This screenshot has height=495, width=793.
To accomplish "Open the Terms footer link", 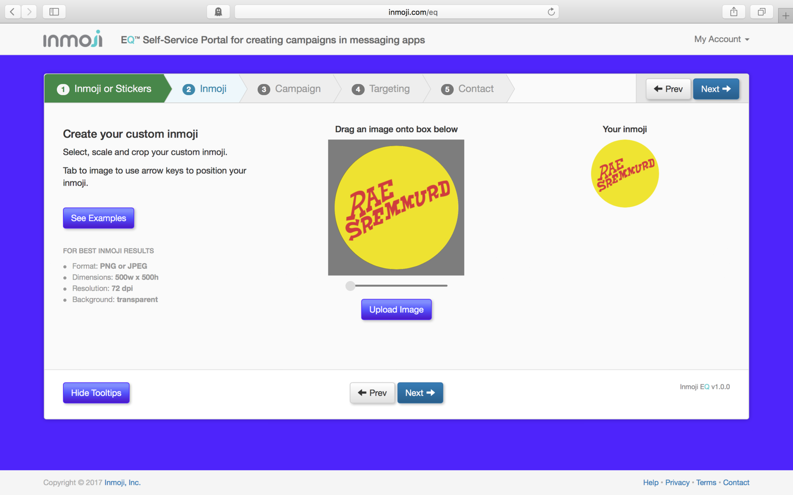I will pyautogui.click(x=706, y=483).
